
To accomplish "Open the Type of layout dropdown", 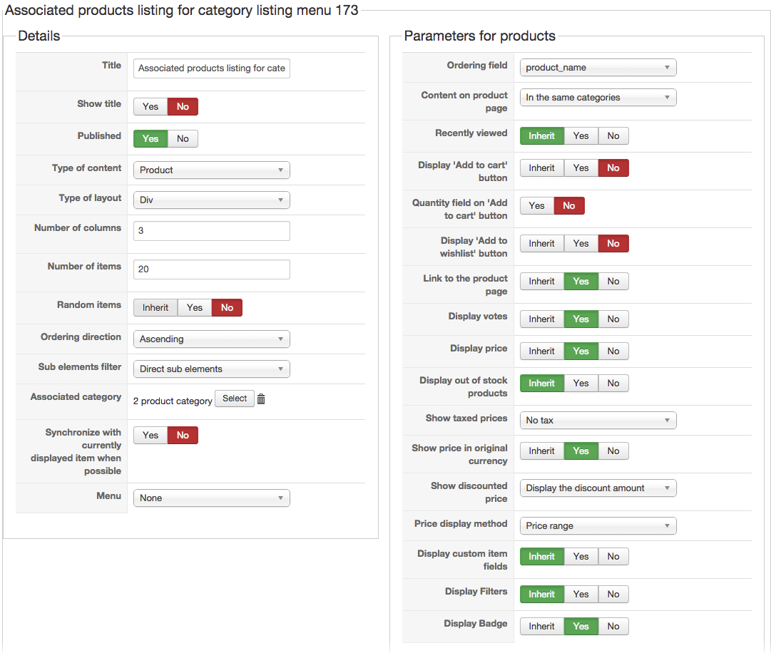I will tap(211, 200).
